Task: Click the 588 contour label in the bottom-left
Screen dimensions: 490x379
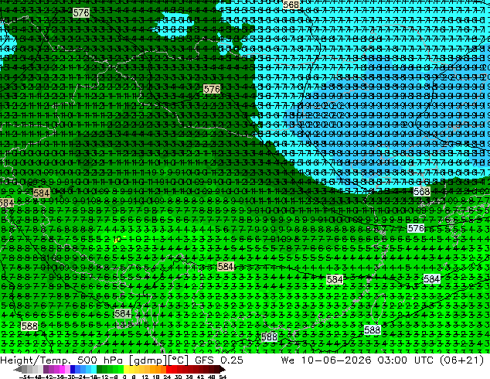Action: 29,326
